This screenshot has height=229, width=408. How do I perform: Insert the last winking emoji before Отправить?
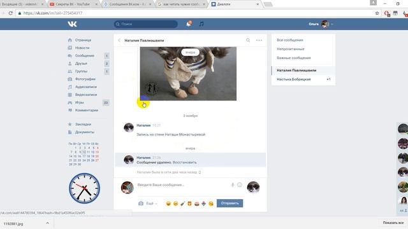(211, 204)
